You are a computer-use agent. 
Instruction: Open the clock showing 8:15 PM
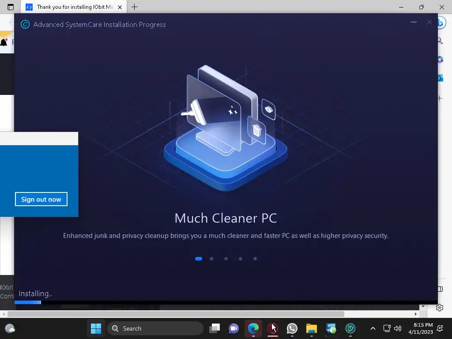click(x=421, y=328)
